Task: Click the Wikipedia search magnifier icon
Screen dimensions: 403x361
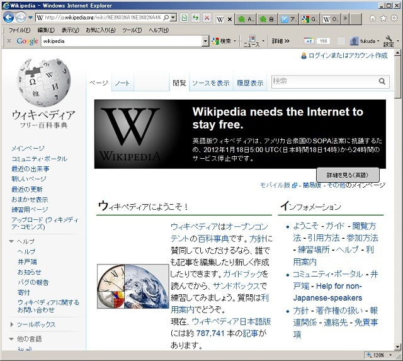Action: [382, 81]
